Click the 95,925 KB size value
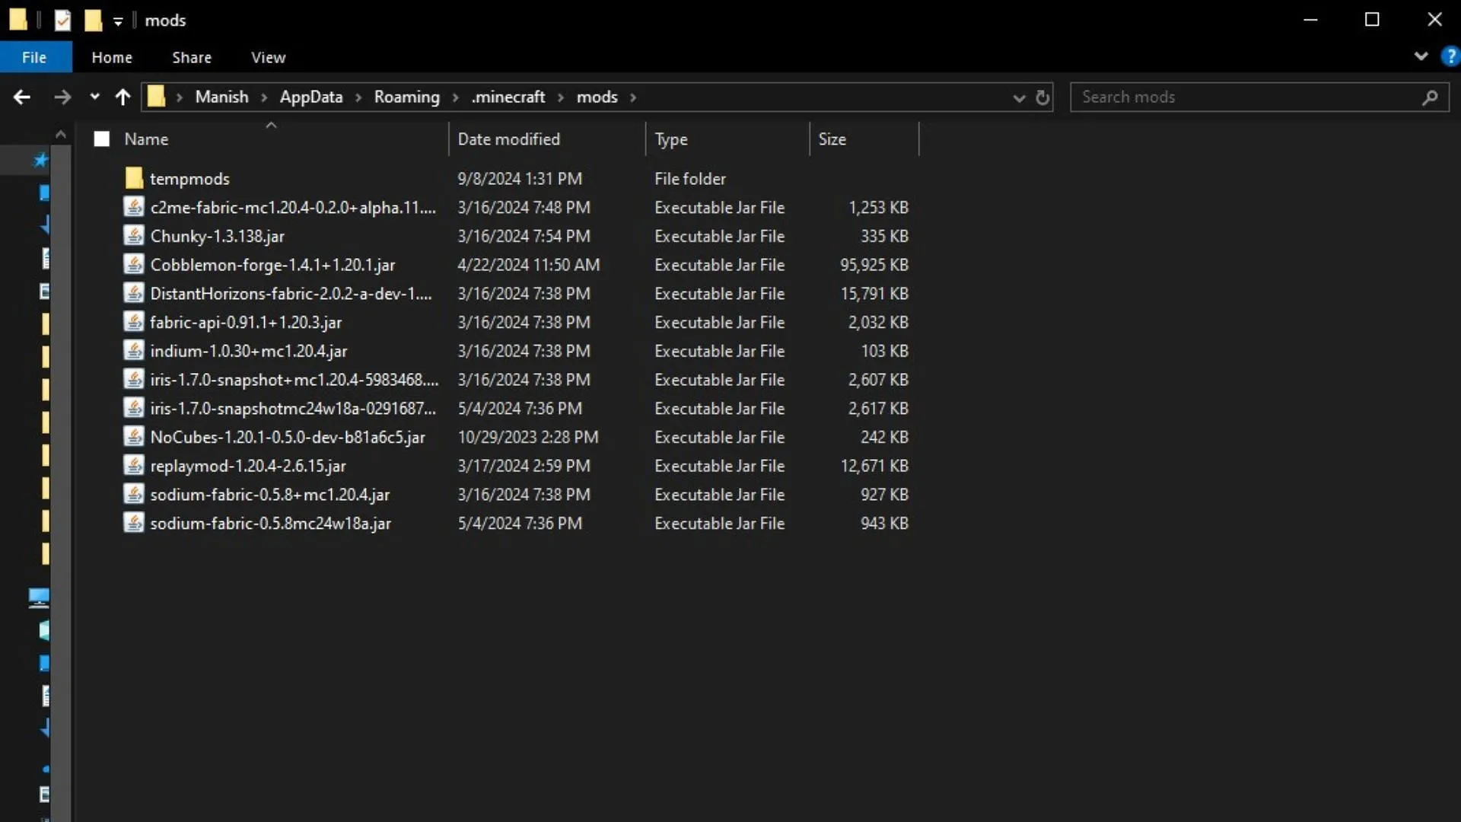Screen dimensions: 1461x822 (874, 265)
